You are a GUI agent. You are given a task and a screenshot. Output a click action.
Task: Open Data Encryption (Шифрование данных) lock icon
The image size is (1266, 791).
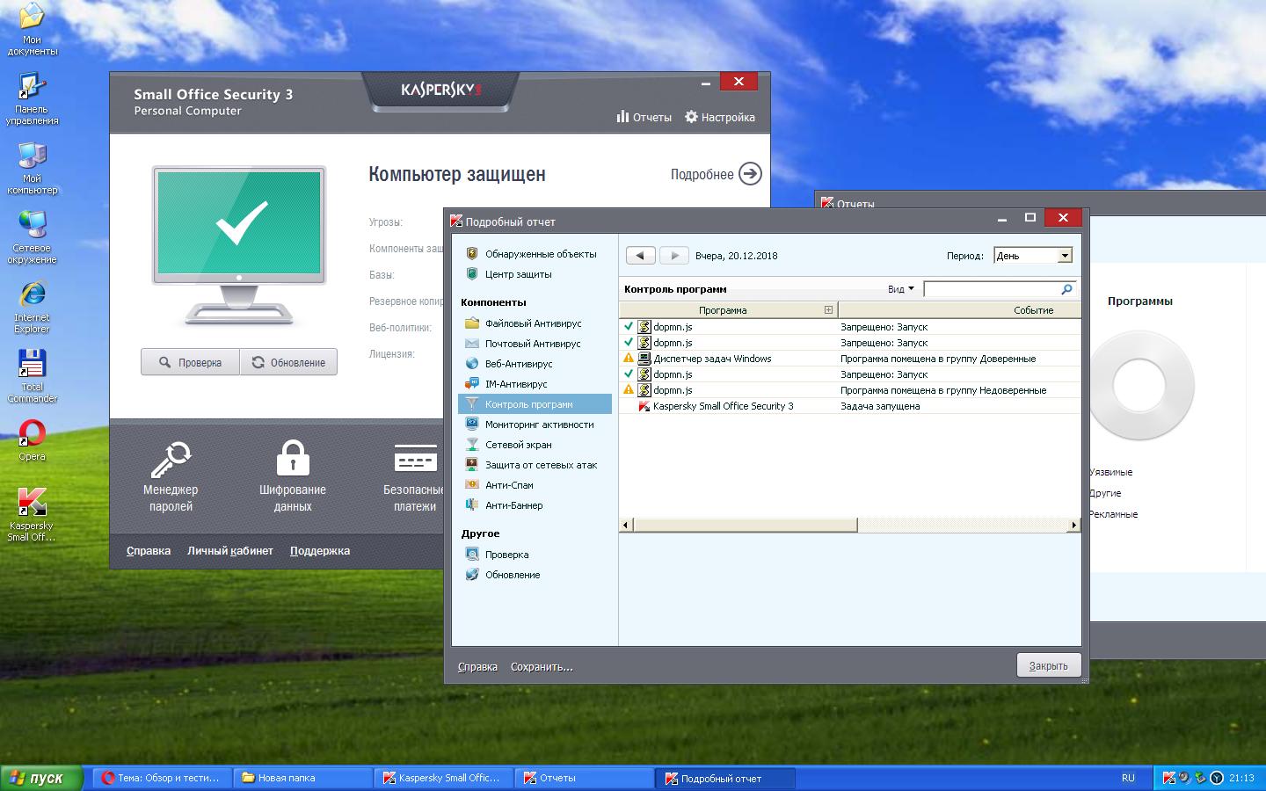tap(293, 460)
